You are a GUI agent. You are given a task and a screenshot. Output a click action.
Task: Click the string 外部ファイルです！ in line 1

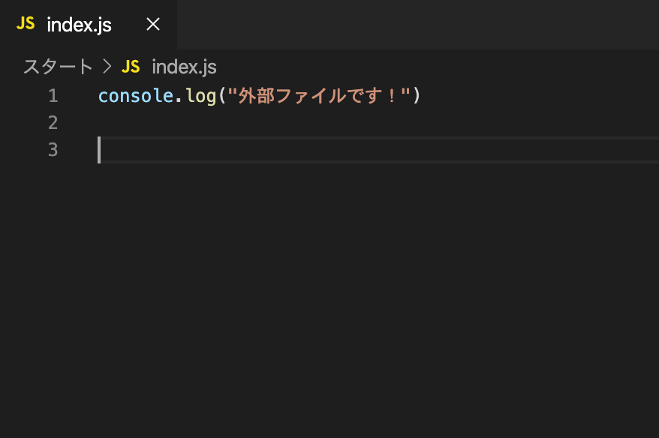coord(318,96)
